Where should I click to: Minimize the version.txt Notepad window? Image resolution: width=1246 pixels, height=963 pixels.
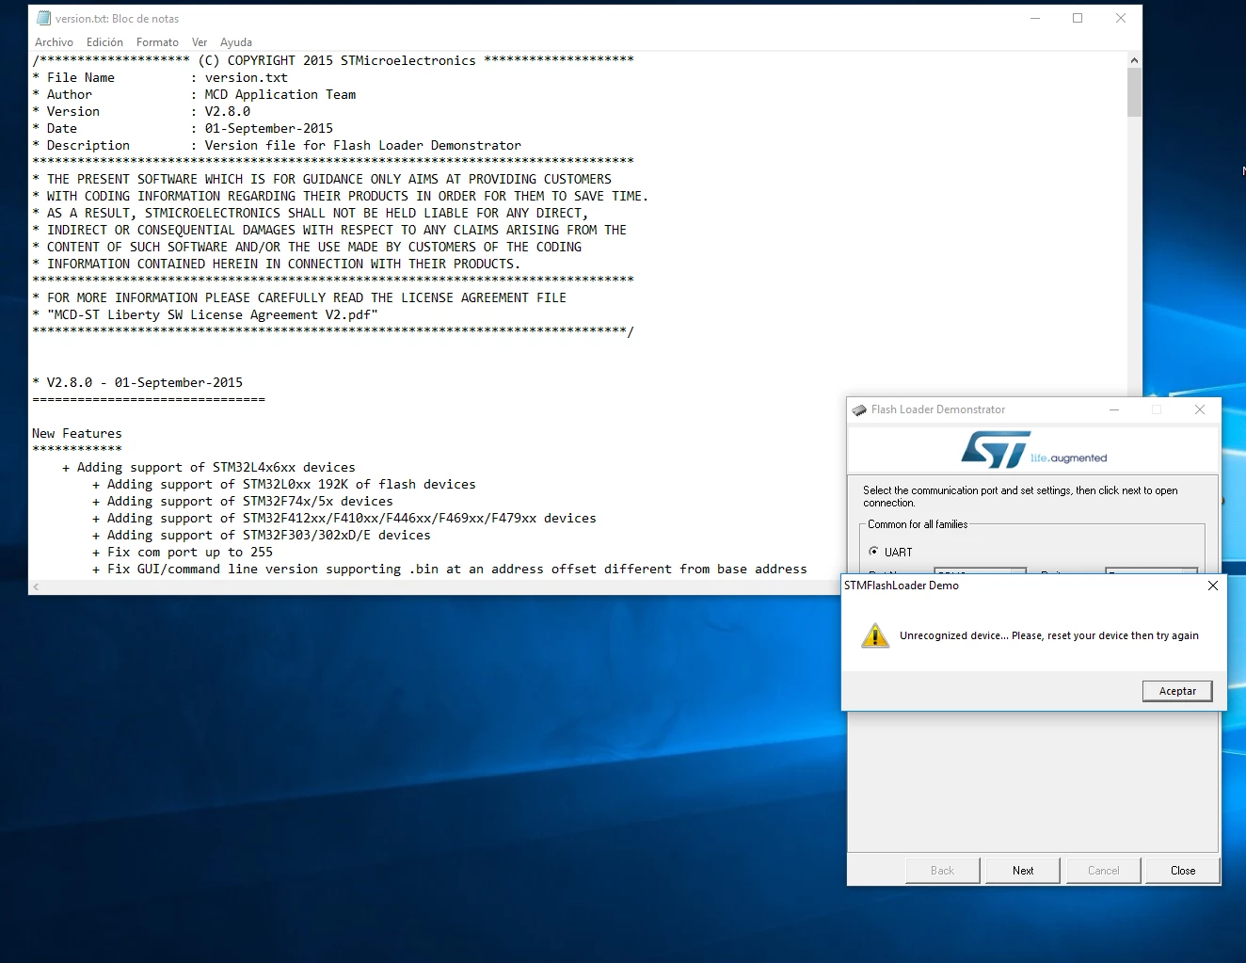(x=1035, y=18)
